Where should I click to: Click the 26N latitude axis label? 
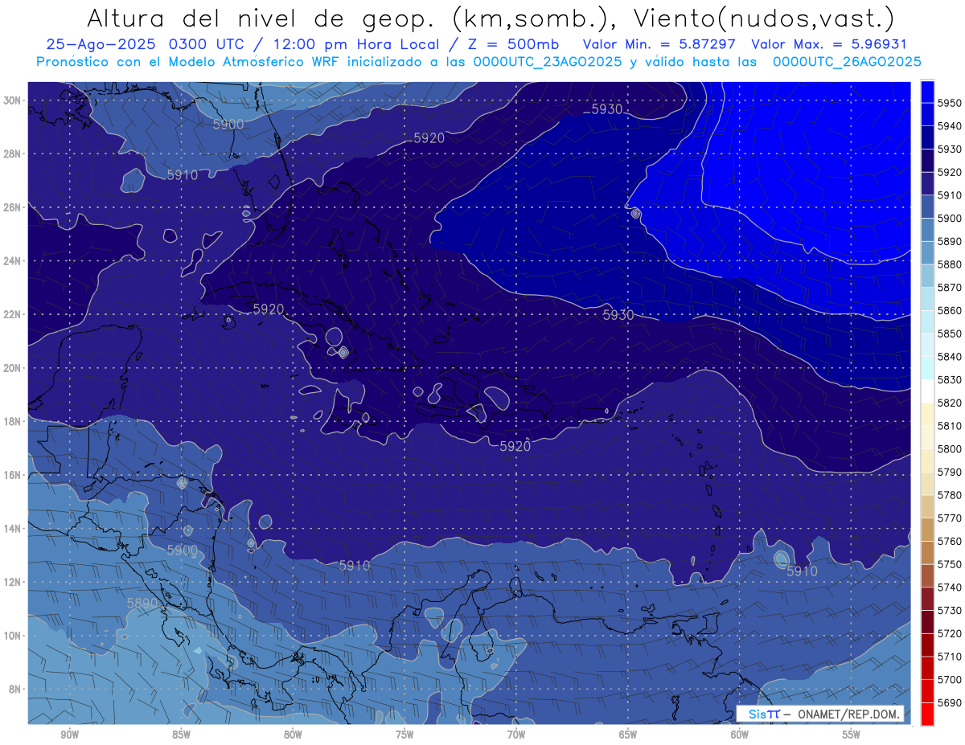pos(12,207)
